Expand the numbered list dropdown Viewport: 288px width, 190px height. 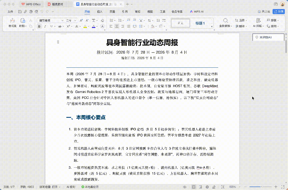click(123, 21)
